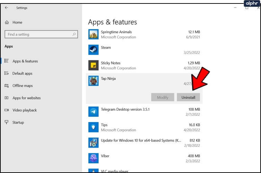This screenshot has width=261, height=173.
Task: Click the Default apps sidebar icon
Action: [7, 73]
